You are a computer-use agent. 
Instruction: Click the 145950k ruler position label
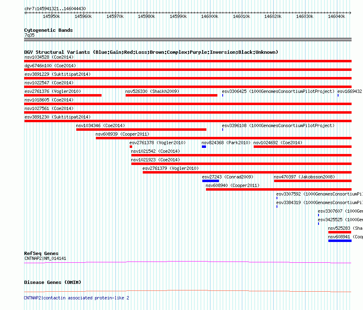(51, 16)
